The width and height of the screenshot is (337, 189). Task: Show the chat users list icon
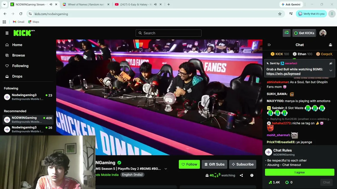[330, 45]
